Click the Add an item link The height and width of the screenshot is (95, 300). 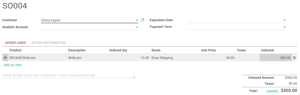(x=13, y=65)
